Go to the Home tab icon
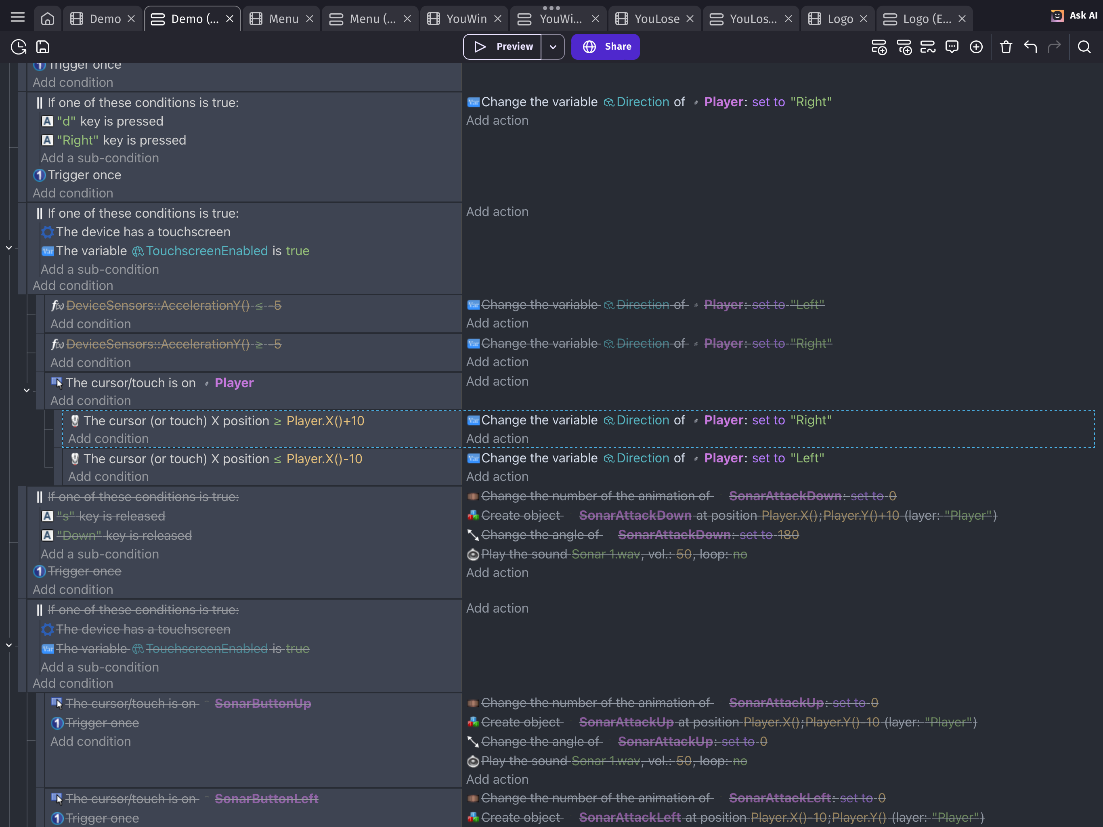The height and width of the screenshot is (827, 1103). coord(47,19)
